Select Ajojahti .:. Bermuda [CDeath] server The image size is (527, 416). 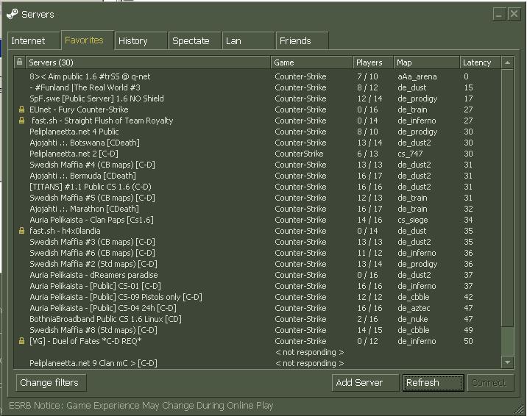(258, 176)
